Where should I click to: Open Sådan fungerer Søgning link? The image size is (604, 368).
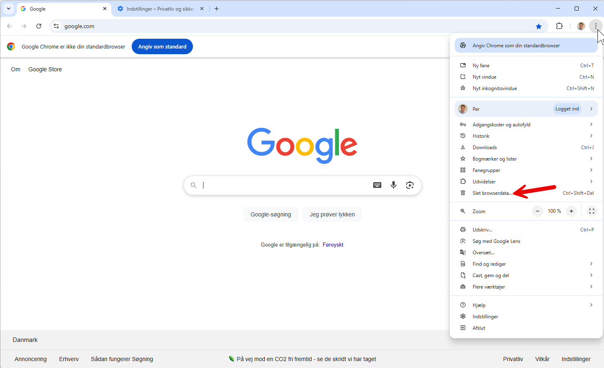[x=122, y=359]
